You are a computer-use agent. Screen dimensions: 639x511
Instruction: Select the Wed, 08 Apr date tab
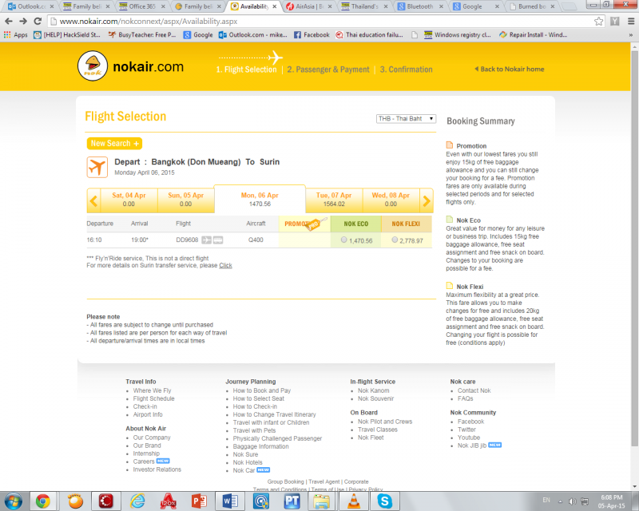pos(391,200)
